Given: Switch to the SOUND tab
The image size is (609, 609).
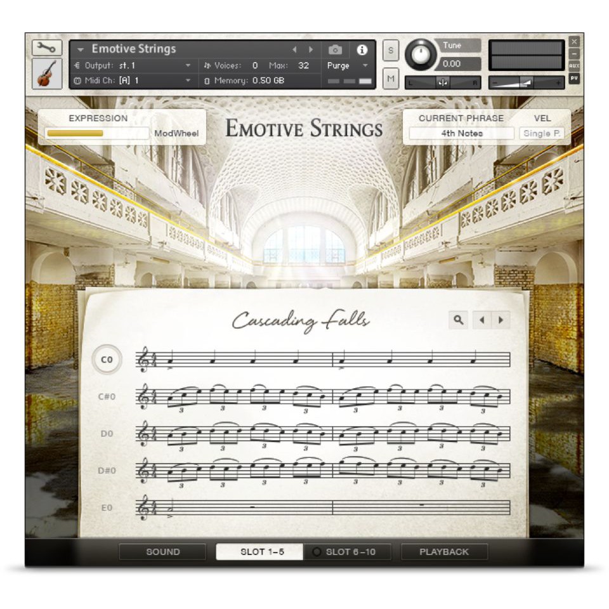Looking at the screenshot, I should 162,552.
